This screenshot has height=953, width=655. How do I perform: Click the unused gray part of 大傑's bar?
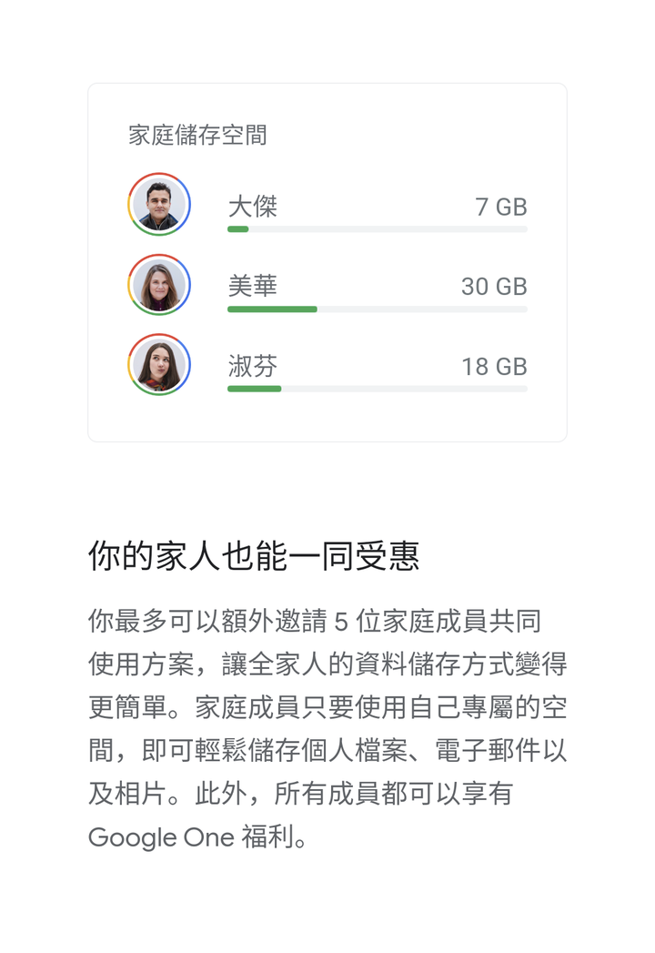(x=388, y=229)
